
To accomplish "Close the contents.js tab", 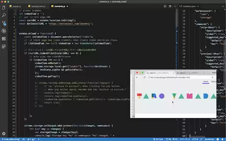I will point(67,6).
